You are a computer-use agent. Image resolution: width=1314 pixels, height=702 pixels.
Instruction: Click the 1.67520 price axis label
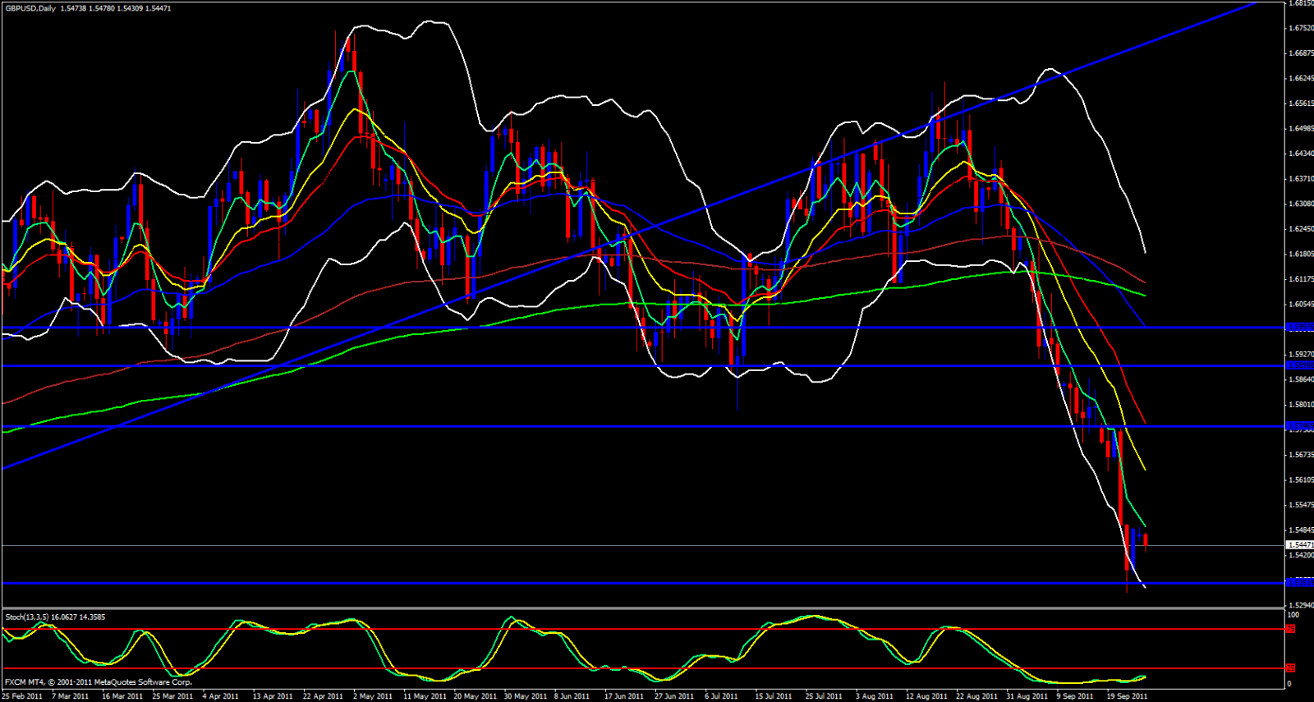tap(1300, 28)
